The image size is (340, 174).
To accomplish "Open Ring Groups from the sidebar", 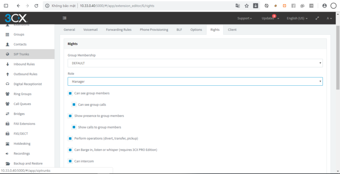I will [22, 94].
